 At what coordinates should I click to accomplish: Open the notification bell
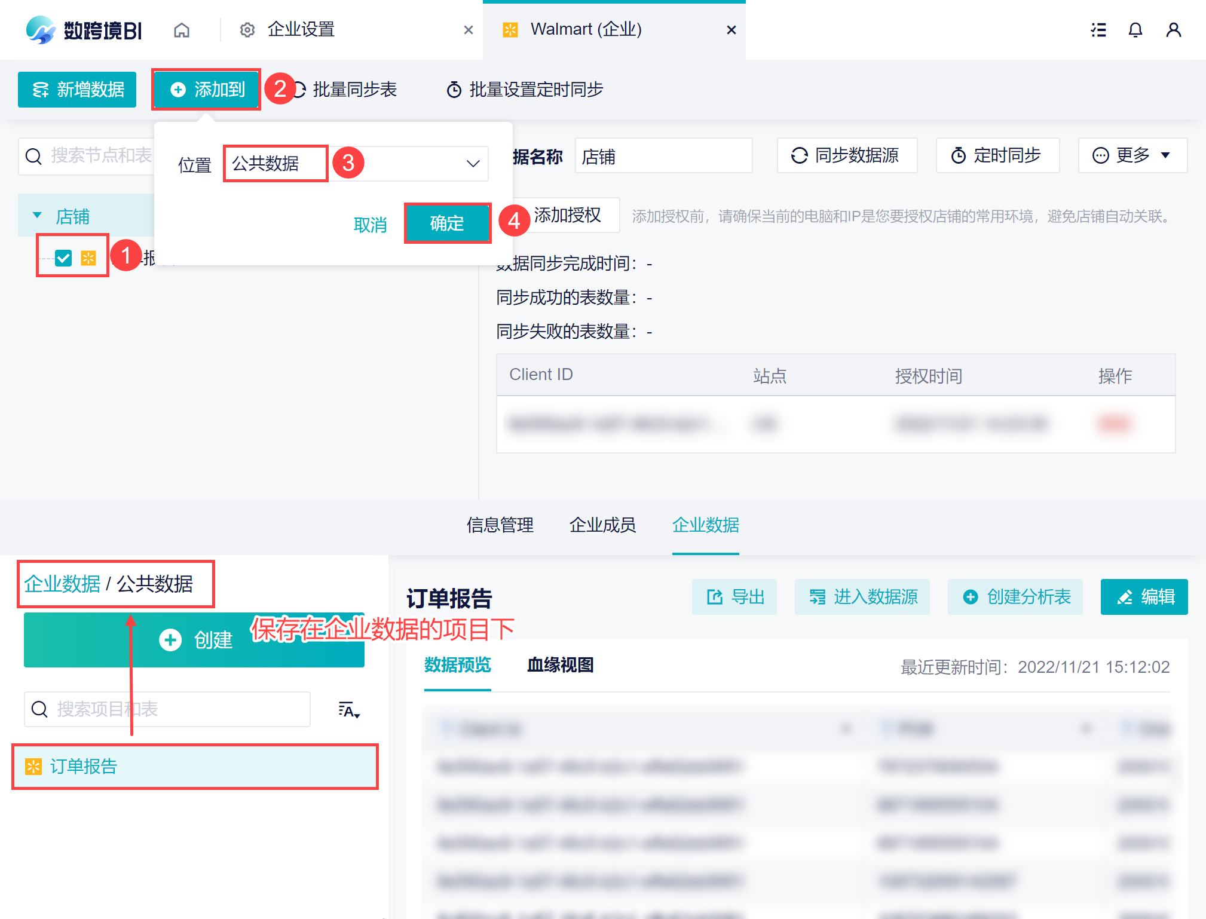click(1135, 30)
